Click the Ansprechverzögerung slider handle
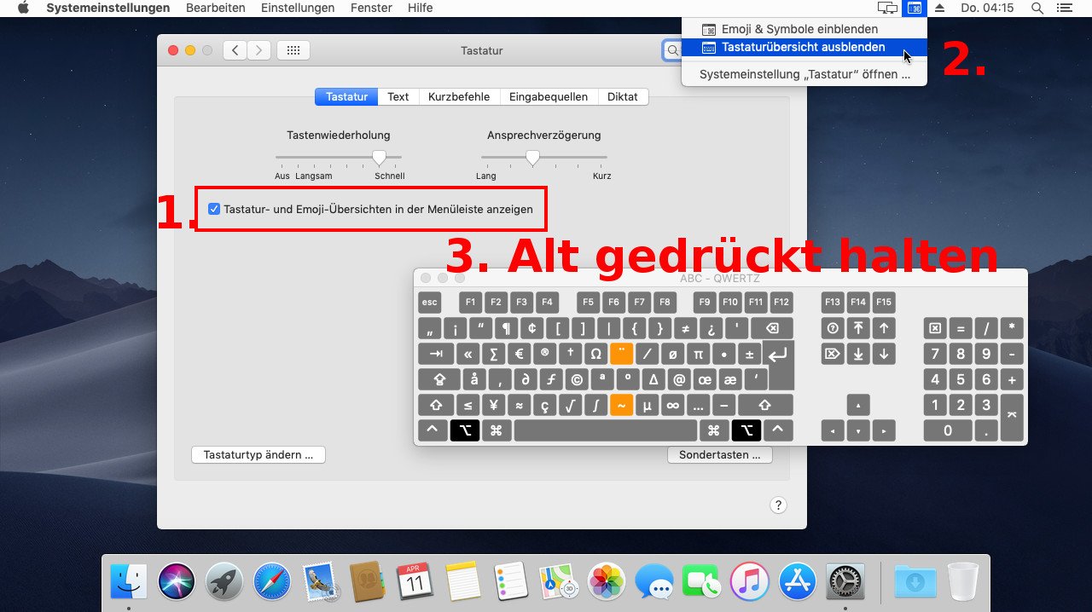Image resolution: width=1092 pixels, height=612 pixels. tap(533, 157)
